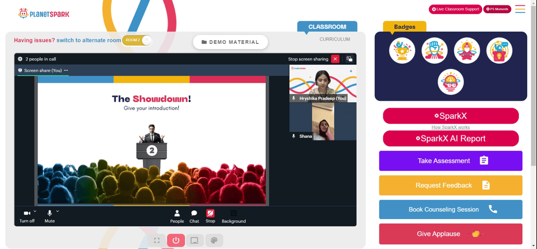Click Give Applause button
Screen dimensions: 537x249
point(451,234)
